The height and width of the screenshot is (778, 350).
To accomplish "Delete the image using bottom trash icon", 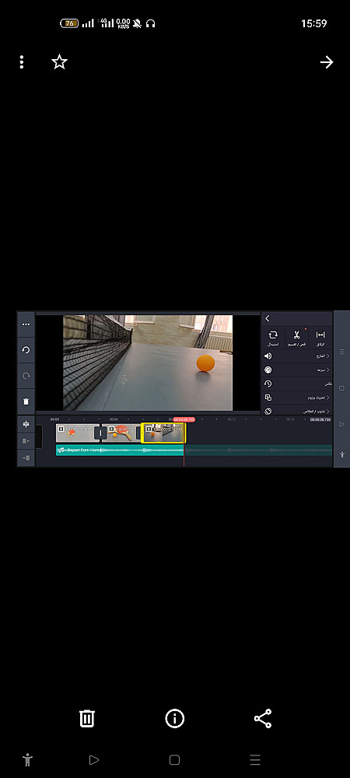I will pyautogui.click(x=87, y=718).
